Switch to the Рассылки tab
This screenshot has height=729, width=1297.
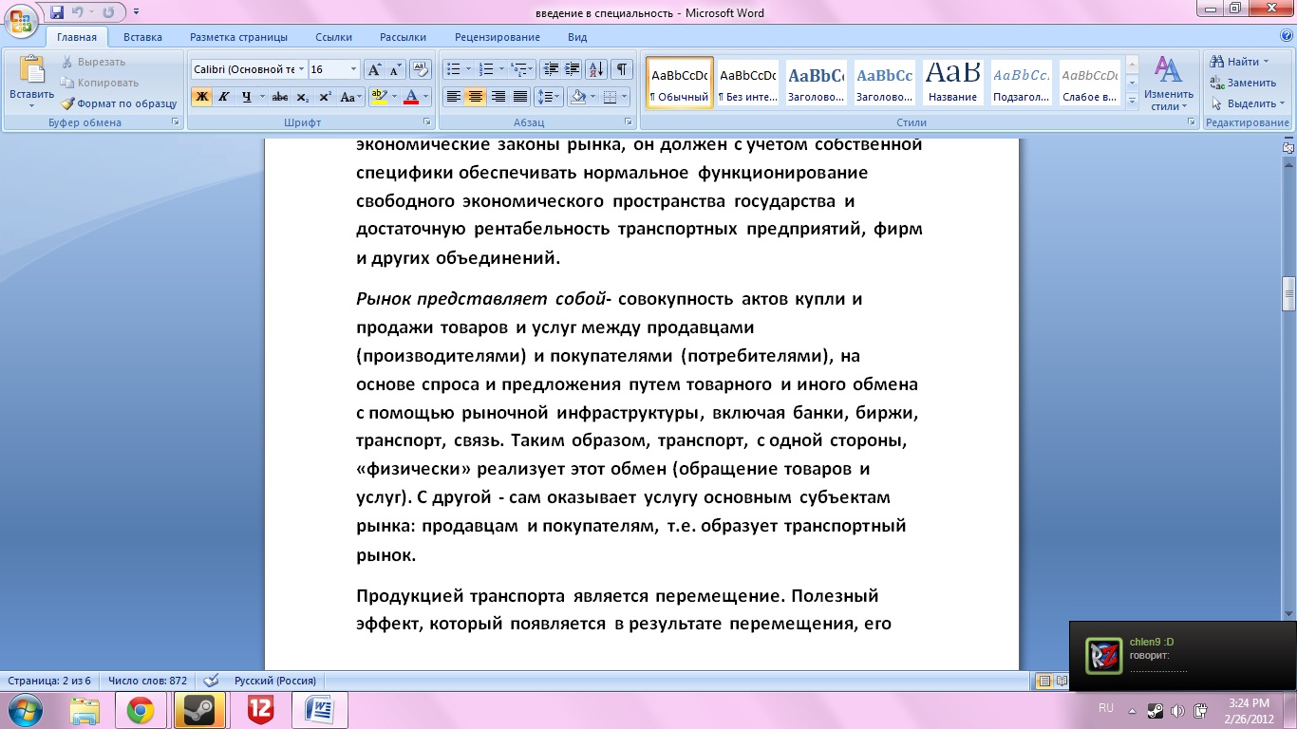click(x=403, y=37)
